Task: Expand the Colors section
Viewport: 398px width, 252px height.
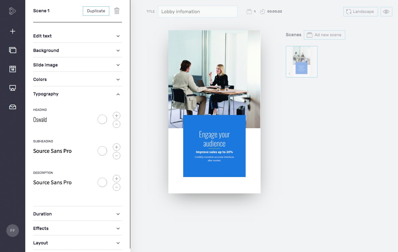Action: 77,79
